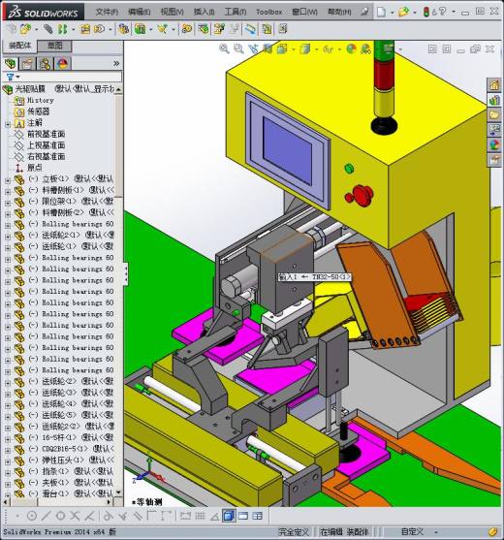Open the 自定义 units dropdown in status bar
Image resolution: width=504 pixels, height=540 pixels.
[x=436, y=532]
